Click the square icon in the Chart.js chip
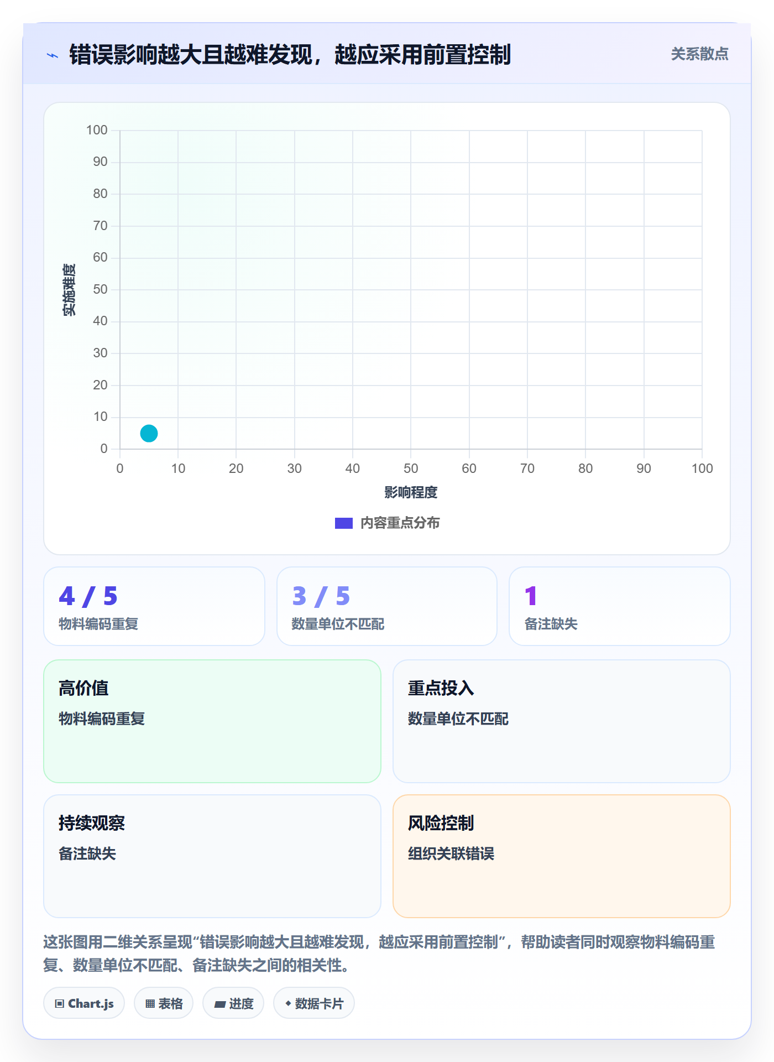The image size is (774, 1062). (60, 1004)
